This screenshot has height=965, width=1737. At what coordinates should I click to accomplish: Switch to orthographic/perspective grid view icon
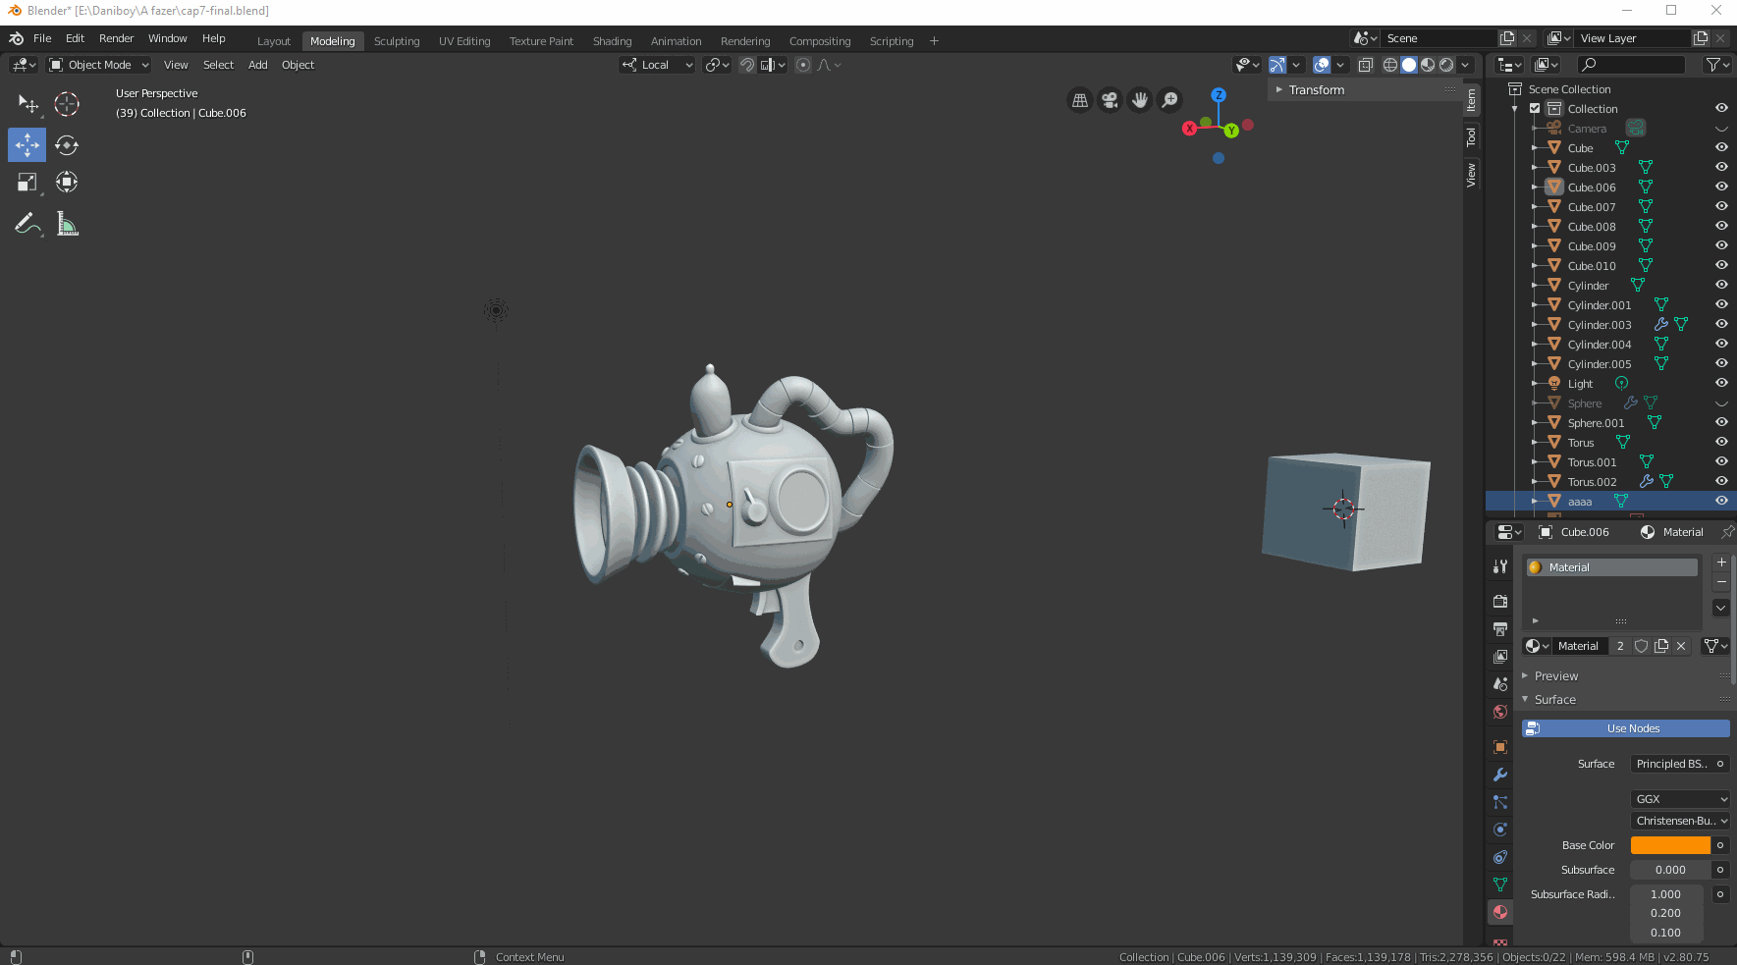tap(1080, 100)
